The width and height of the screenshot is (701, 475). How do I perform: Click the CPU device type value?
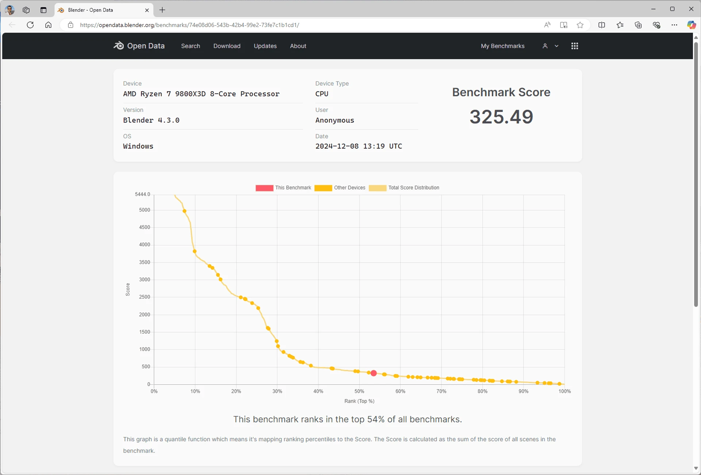pos(322,94)
